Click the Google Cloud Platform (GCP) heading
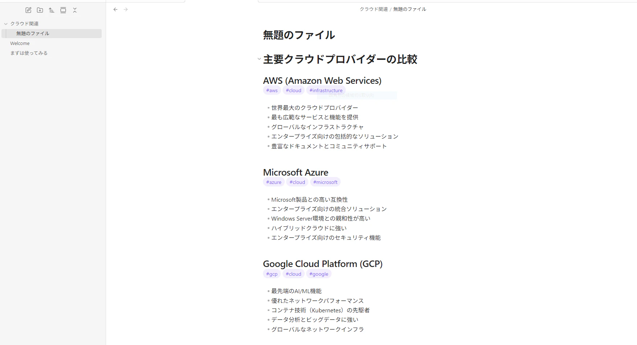 (x=323, y=264)
